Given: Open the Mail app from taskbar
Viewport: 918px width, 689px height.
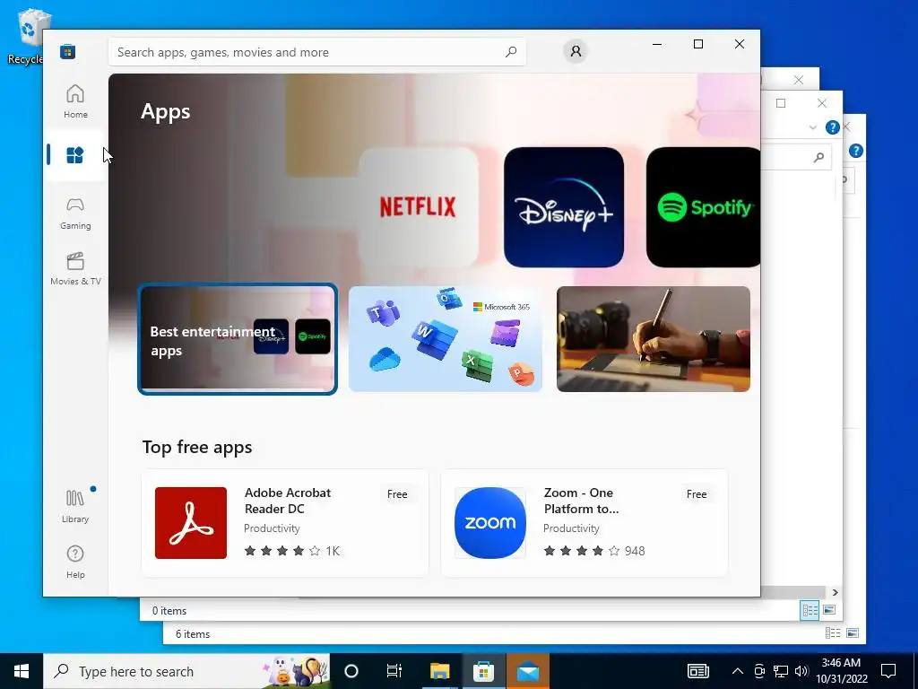Looking at the screenshot, I should [527, 671].
